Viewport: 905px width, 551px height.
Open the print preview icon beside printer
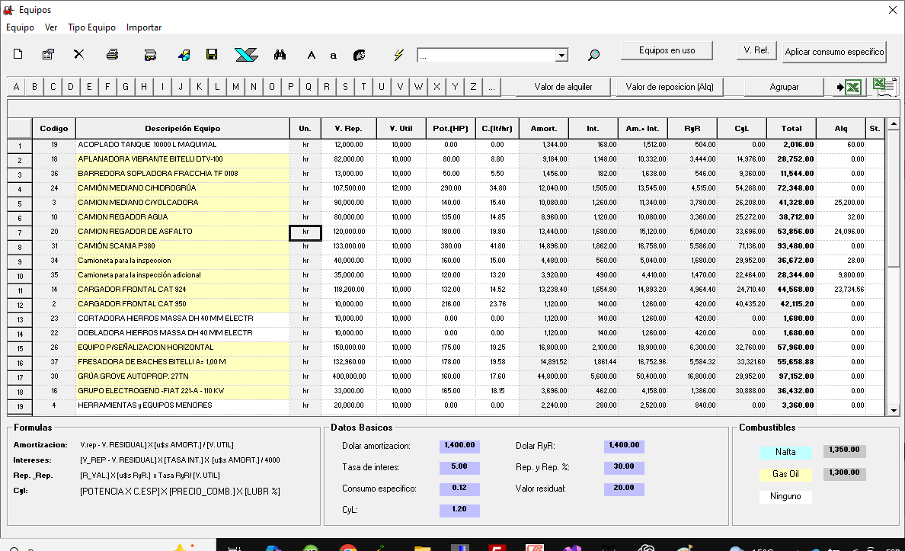click(x=150, y=55)
